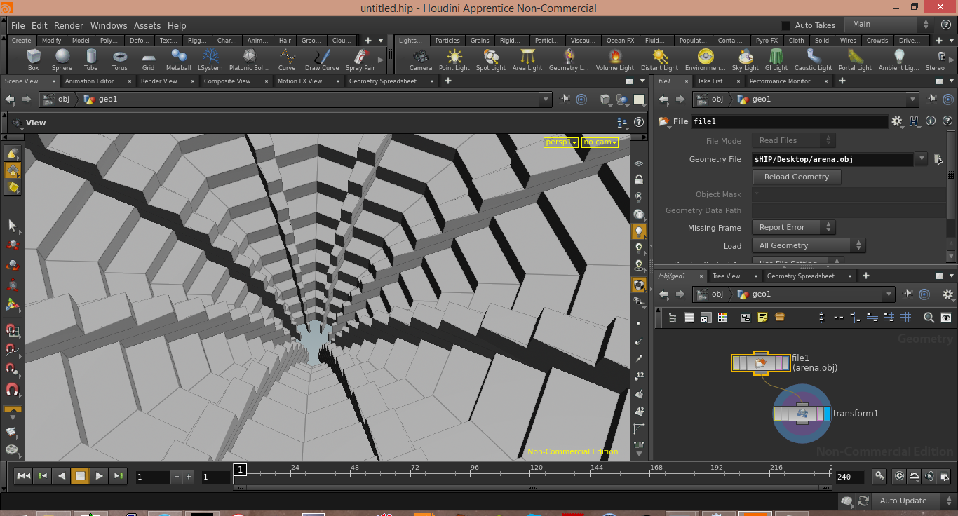Expand the Load All Geometry dropdown
Screen dimensions: 958x516
[x=809, y=246]
